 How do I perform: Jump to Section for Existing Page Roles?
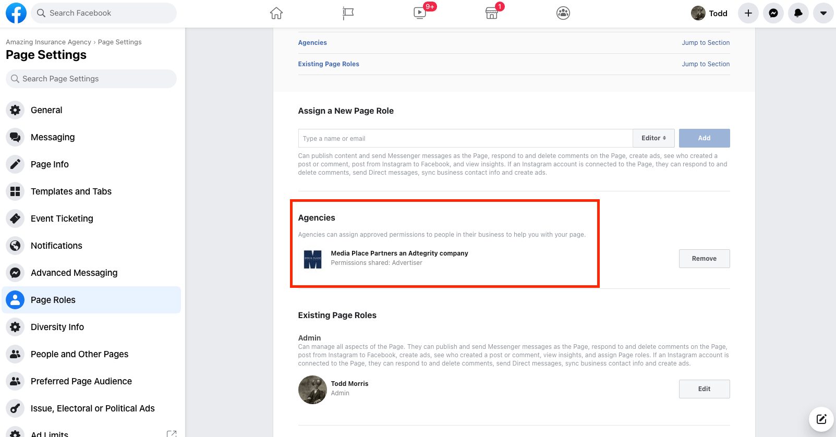point(706,64)
